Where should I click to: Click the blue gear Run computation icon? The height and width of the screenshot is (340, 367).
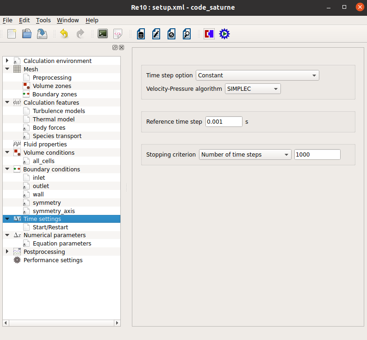pos(224,34)
